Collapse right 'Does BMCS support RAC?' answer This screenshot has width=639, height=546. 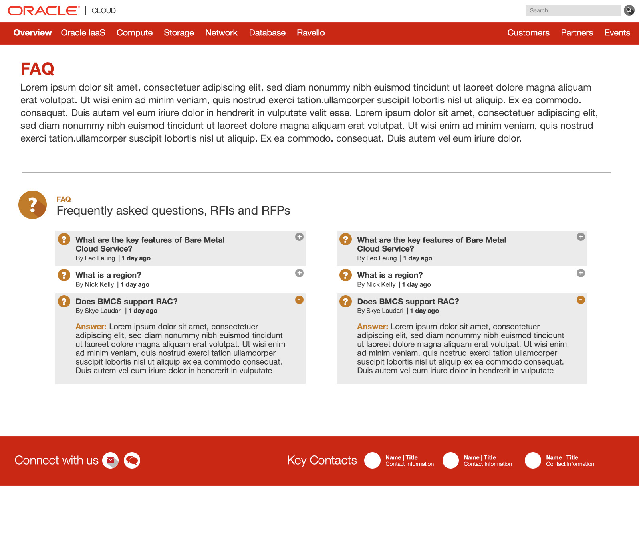[581, 300]
